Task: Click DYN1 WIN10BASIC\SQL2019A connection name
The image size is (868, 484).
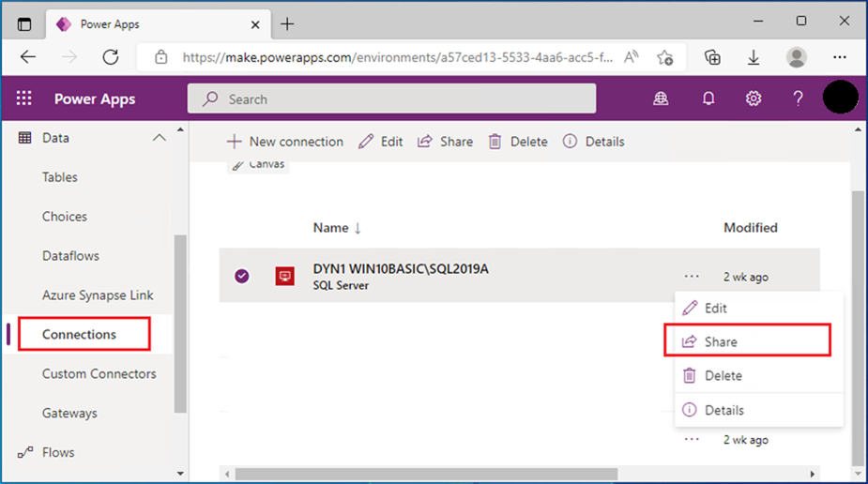Action: coord(401,269)
